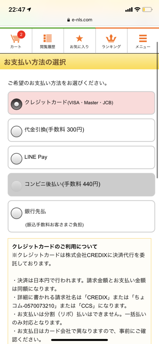Viewport: 159px width, 344px height.
Task: Open the hamburger menu icon
Action: (x=143, y=38)
